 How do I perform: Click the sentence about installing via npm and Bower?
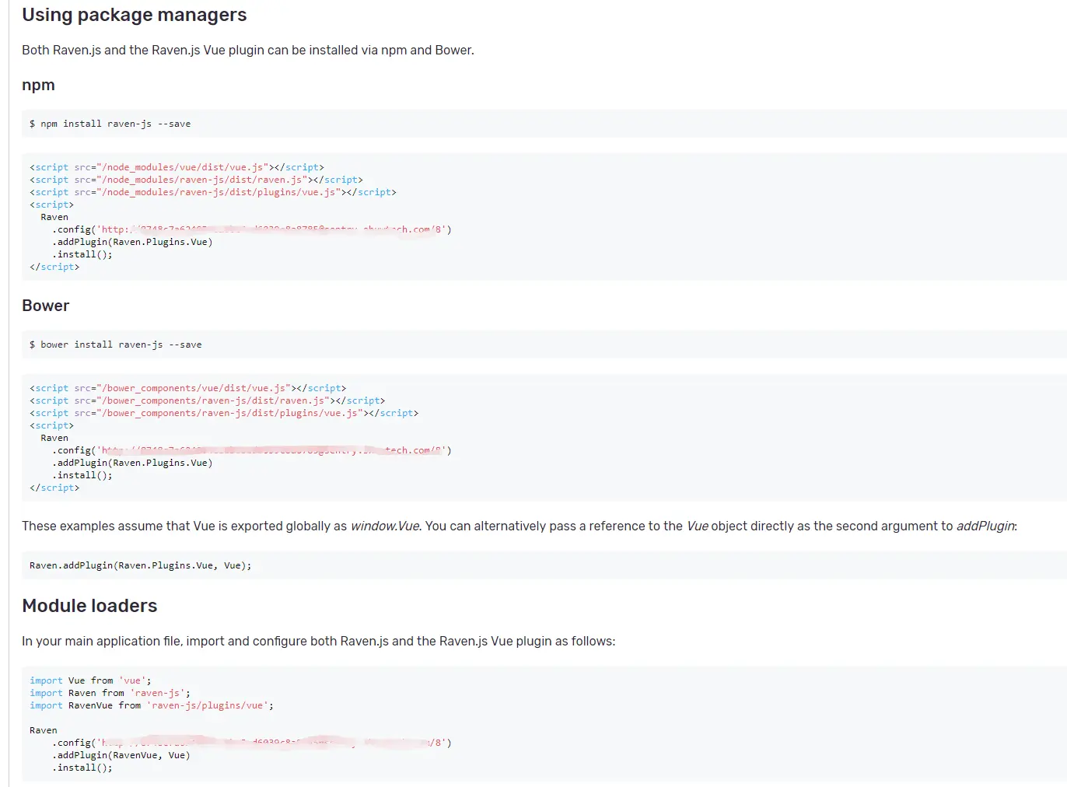pos(247,51)
